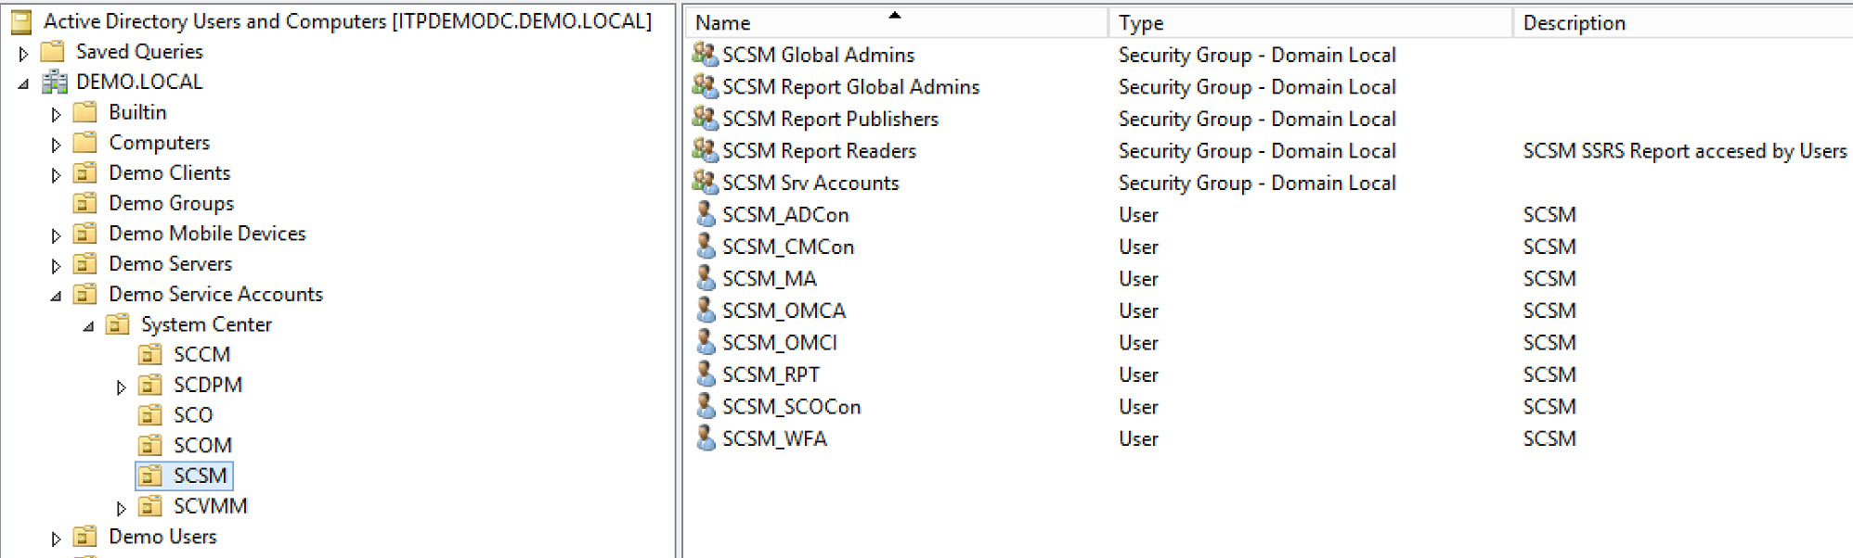Select the SCSM Report Publishers name text

(x=830, y=120)
